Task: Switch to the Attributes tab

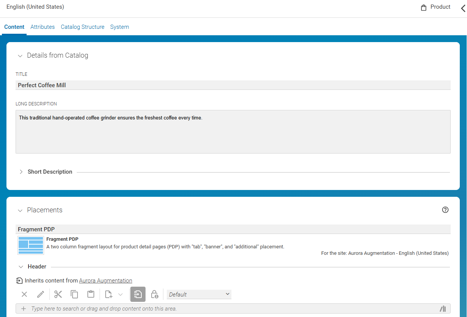Action: point(43,27)
